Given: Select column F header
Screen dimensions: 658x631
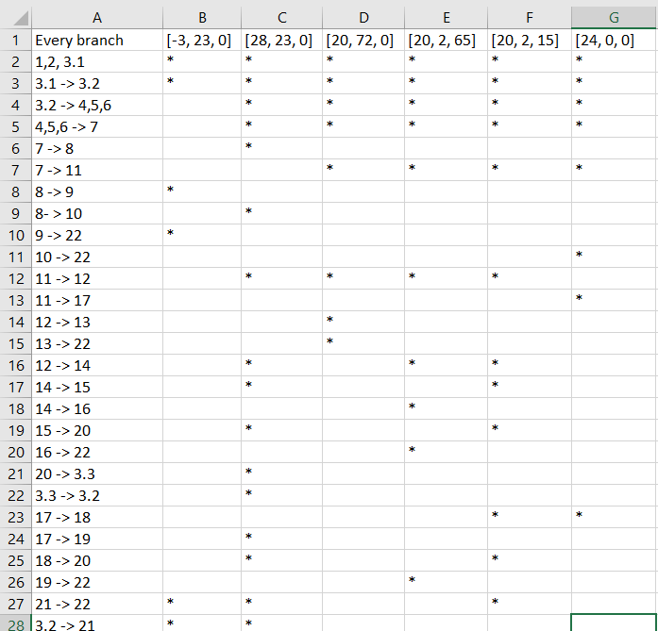Looking at the screenshot, I should [530, 18].
